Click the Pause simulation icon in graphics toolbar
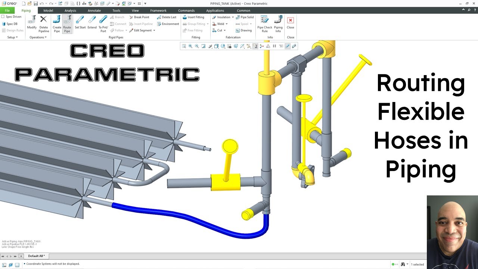 (274, 46)
